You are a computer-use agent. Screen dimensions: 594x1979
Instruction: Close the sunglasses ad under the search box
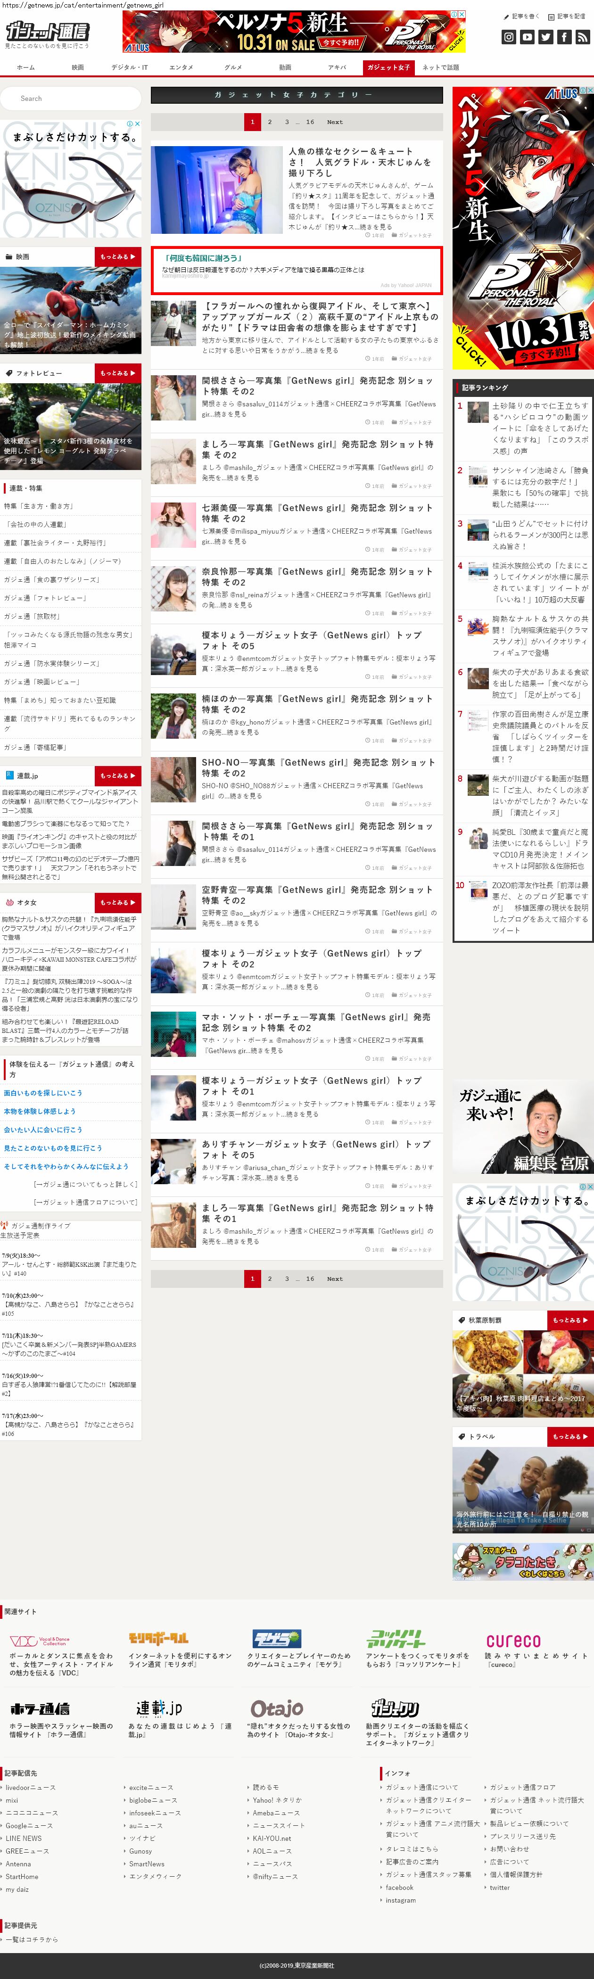click(x=138, y=124)
